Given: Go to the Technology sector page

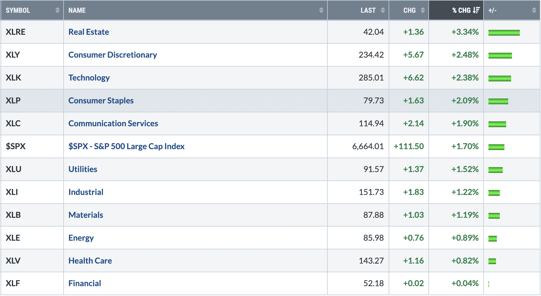Looking at the screenshot, I should point(89,78).
